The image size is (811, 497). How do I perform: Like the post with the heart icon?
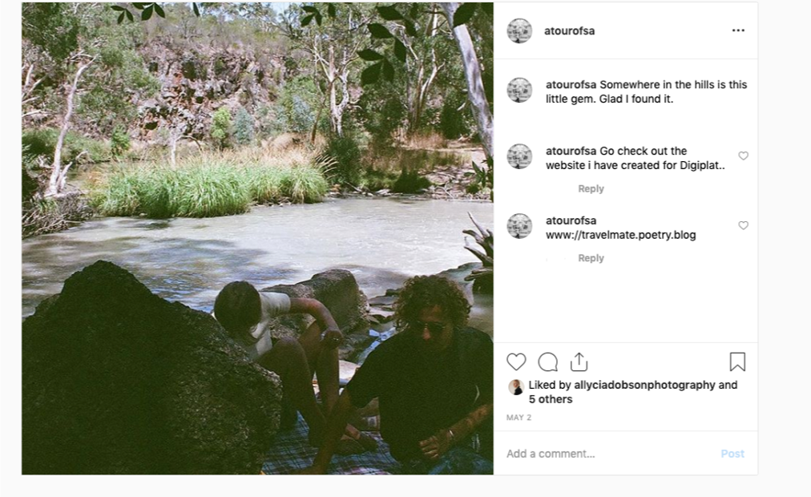tap(517, 362)
